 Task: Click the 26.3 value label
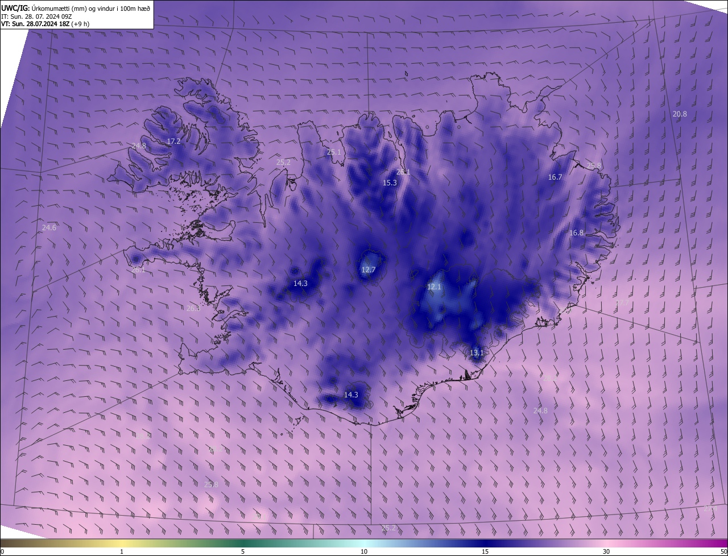(193, 308)
